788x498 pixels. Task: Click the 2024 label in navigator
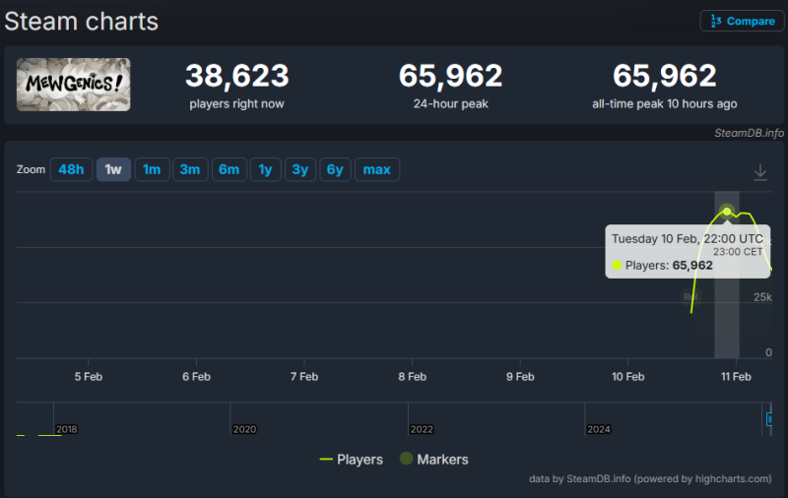pos(599,429)
